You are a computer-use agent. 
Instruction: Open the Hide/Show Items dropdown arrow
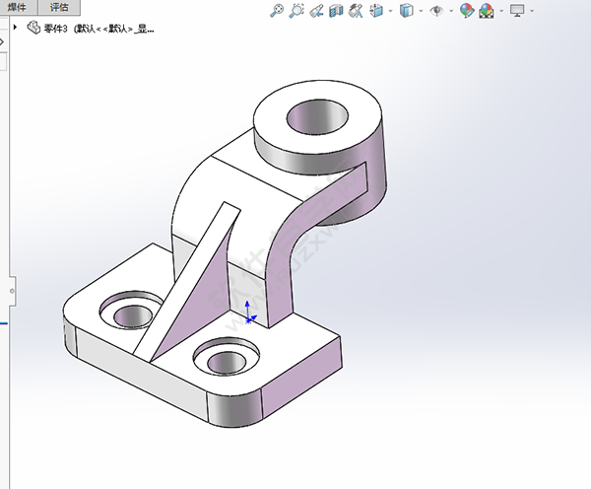click(451, 11)
